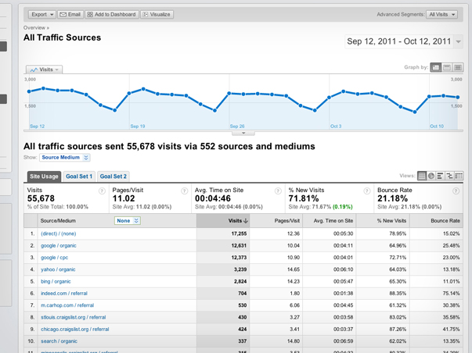
Task: Set graph by day
Action: click(x=435, y=67)
